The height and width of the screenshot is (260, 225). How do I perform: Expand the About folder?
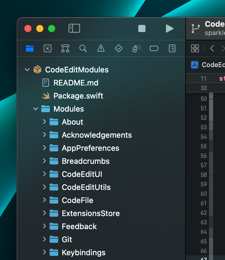44,122
